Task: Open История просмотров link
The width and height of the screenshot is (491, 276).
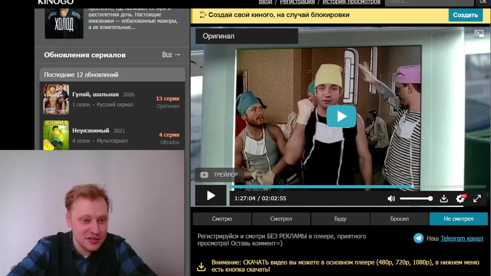Action: click(x=351, y=2)
